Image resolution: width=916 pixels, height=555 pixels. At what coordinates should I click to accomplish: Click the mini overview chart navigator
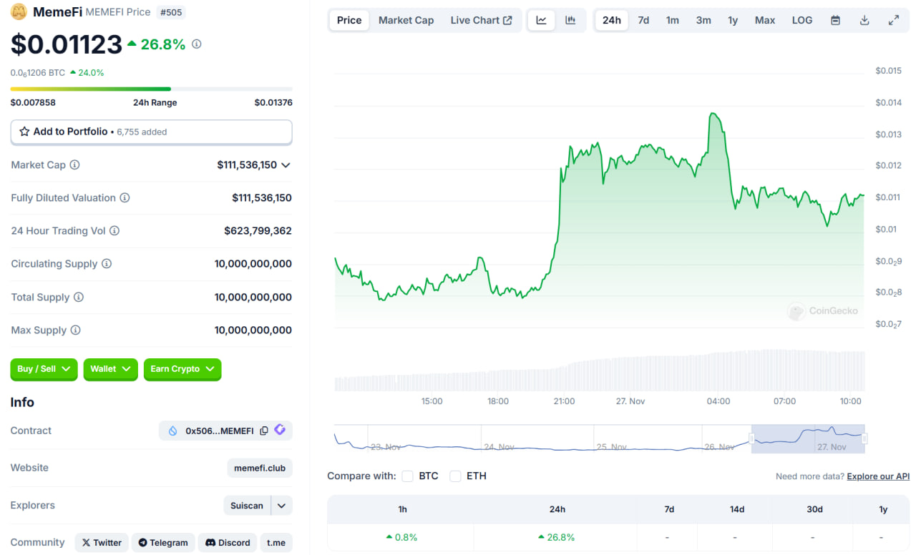(600, 438)
